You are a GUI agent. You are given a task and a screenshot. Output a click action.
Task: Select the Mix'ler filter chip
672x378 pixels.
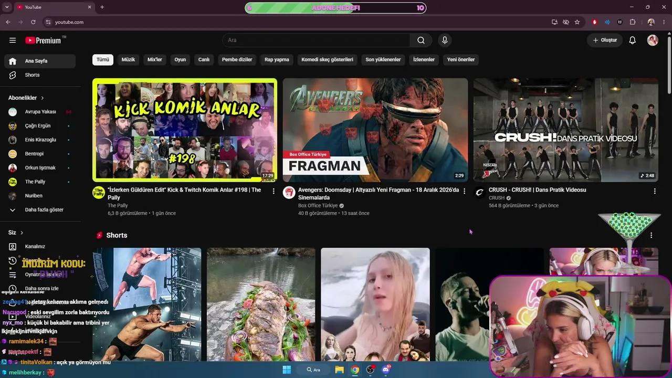point(155,59)
